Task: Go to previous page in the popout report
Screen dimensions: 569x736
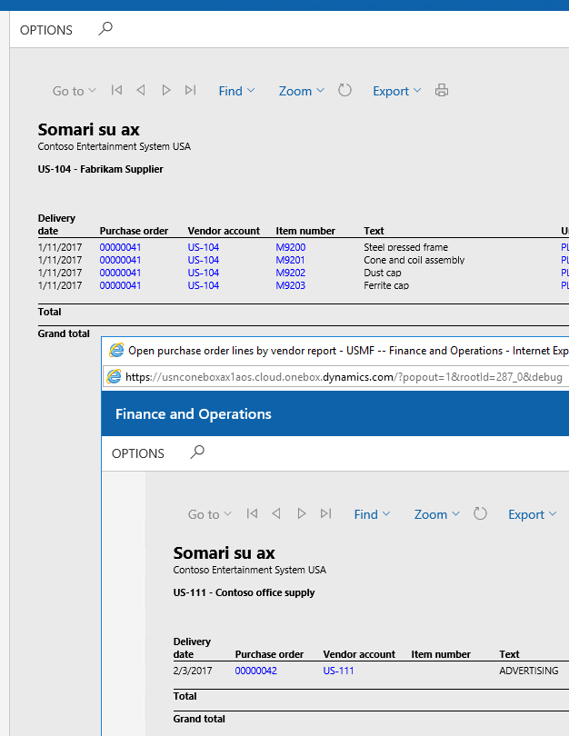Action: [x=276, y=513]
